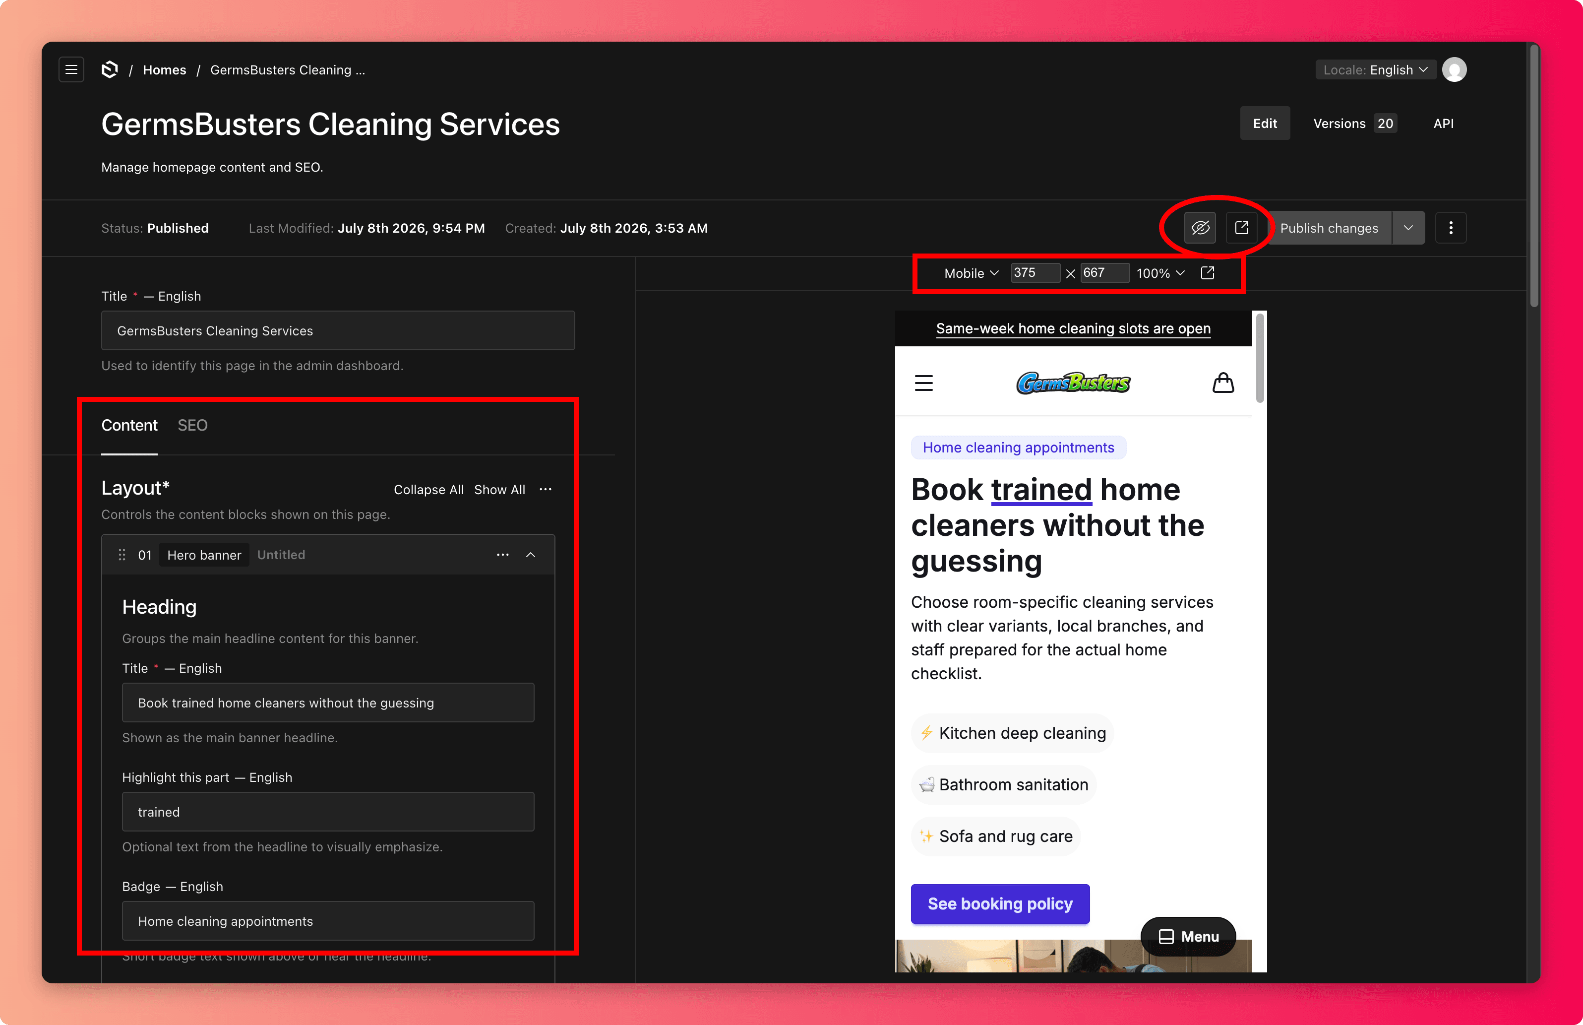Viewport: 1583px width, 1025px height.
Task: Open same-week cleaning slots announcement link
Action: pos(1073,328)
